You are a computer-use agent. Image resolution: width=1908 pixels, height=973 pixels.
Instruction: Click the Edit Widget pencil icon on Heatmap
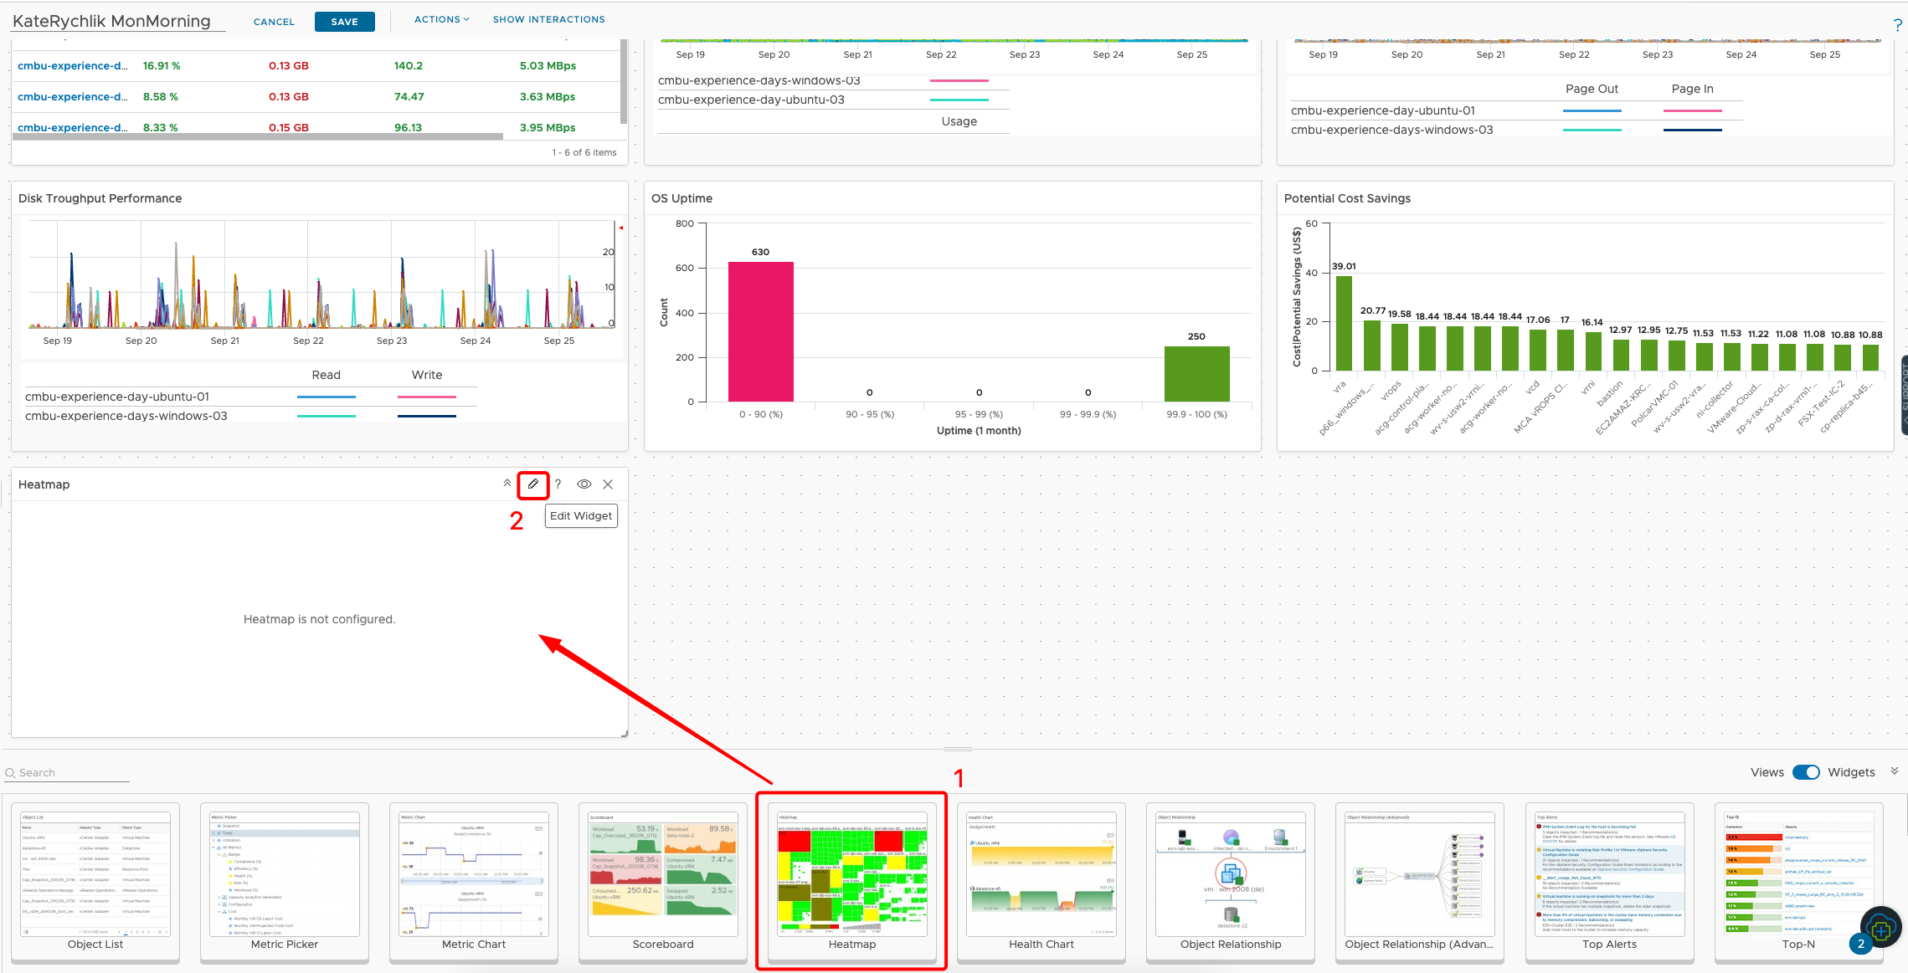click(x=532, y=484)
